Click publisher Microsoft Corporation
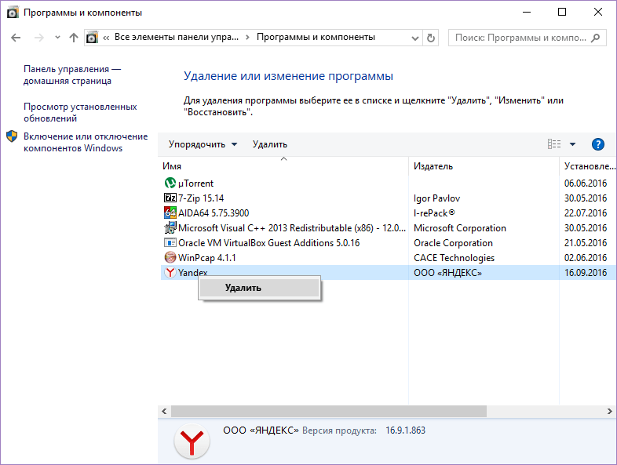617x465 pixels. pos(459,228)
